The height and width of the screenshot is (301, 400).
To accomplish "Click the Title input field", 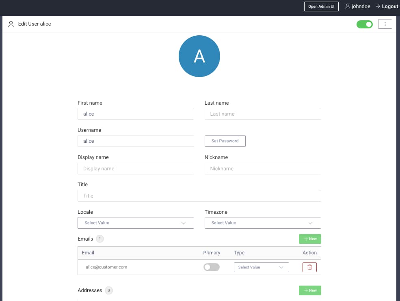I will (199, 196).
